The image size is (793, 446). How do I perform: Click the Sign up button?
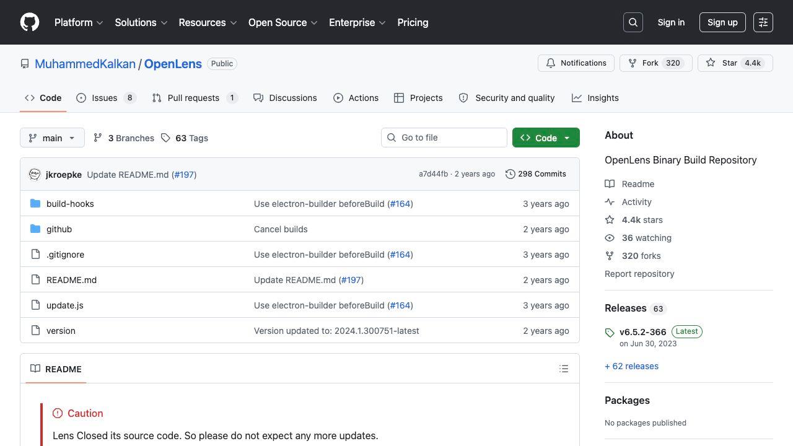point(722,22)
